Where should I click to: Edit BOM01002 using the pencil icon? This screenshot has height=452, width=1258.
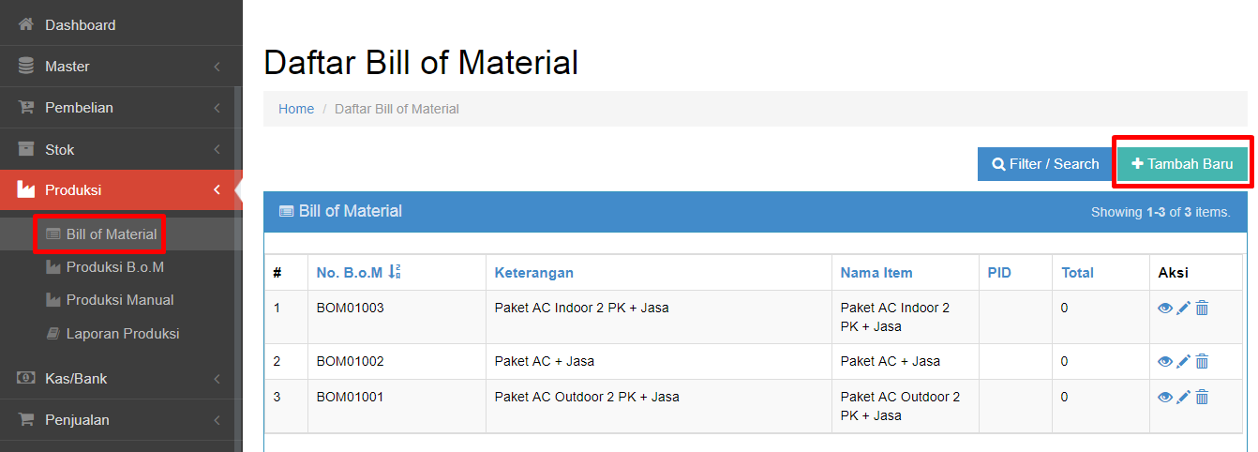click(x=1183, y=361)
